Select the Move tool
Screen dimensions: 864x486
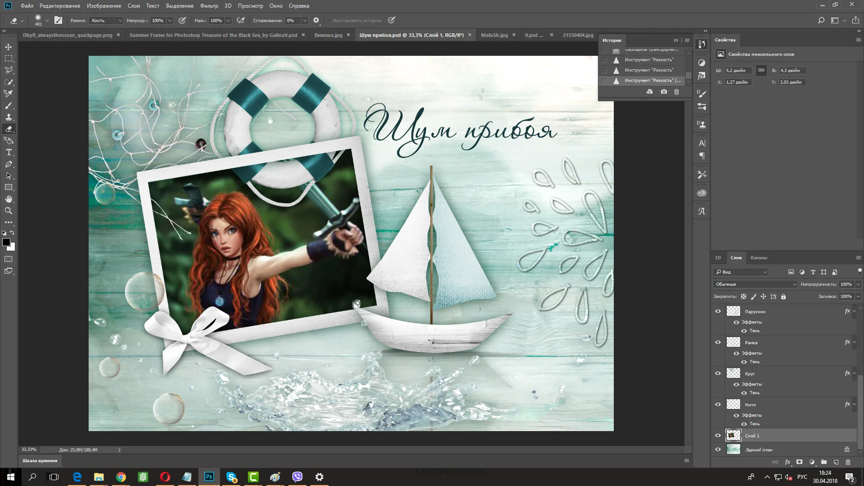tap(9, 47)
